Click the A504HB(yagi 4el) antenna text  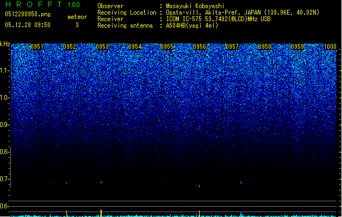192,25
